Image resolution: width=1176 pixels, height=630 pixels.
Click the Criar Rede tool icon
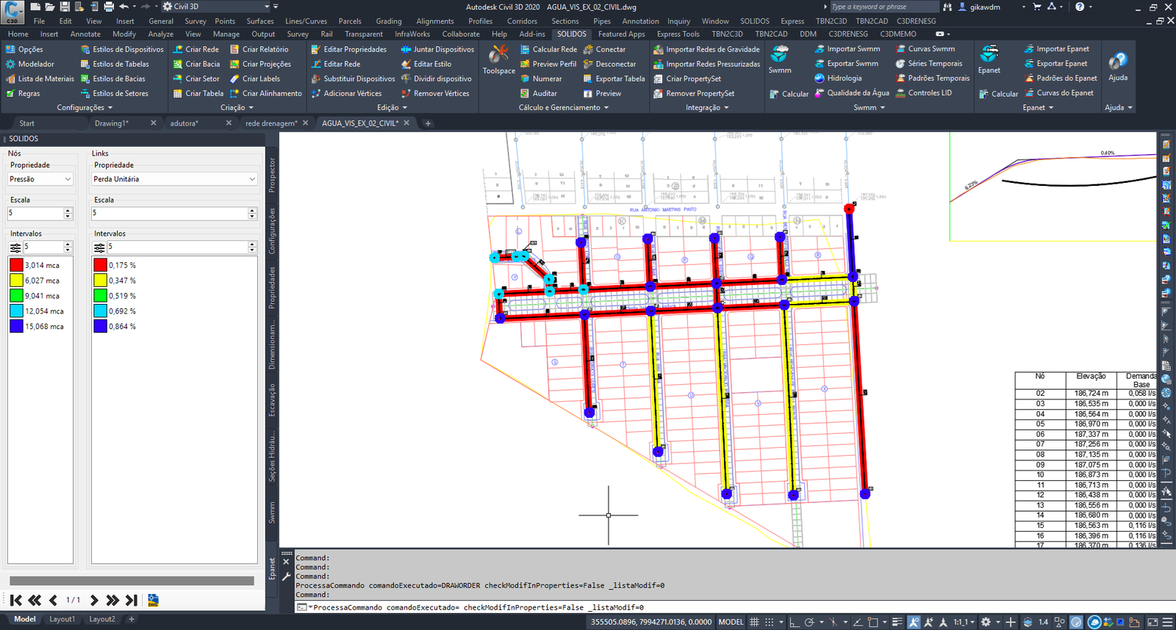point(178,49)
